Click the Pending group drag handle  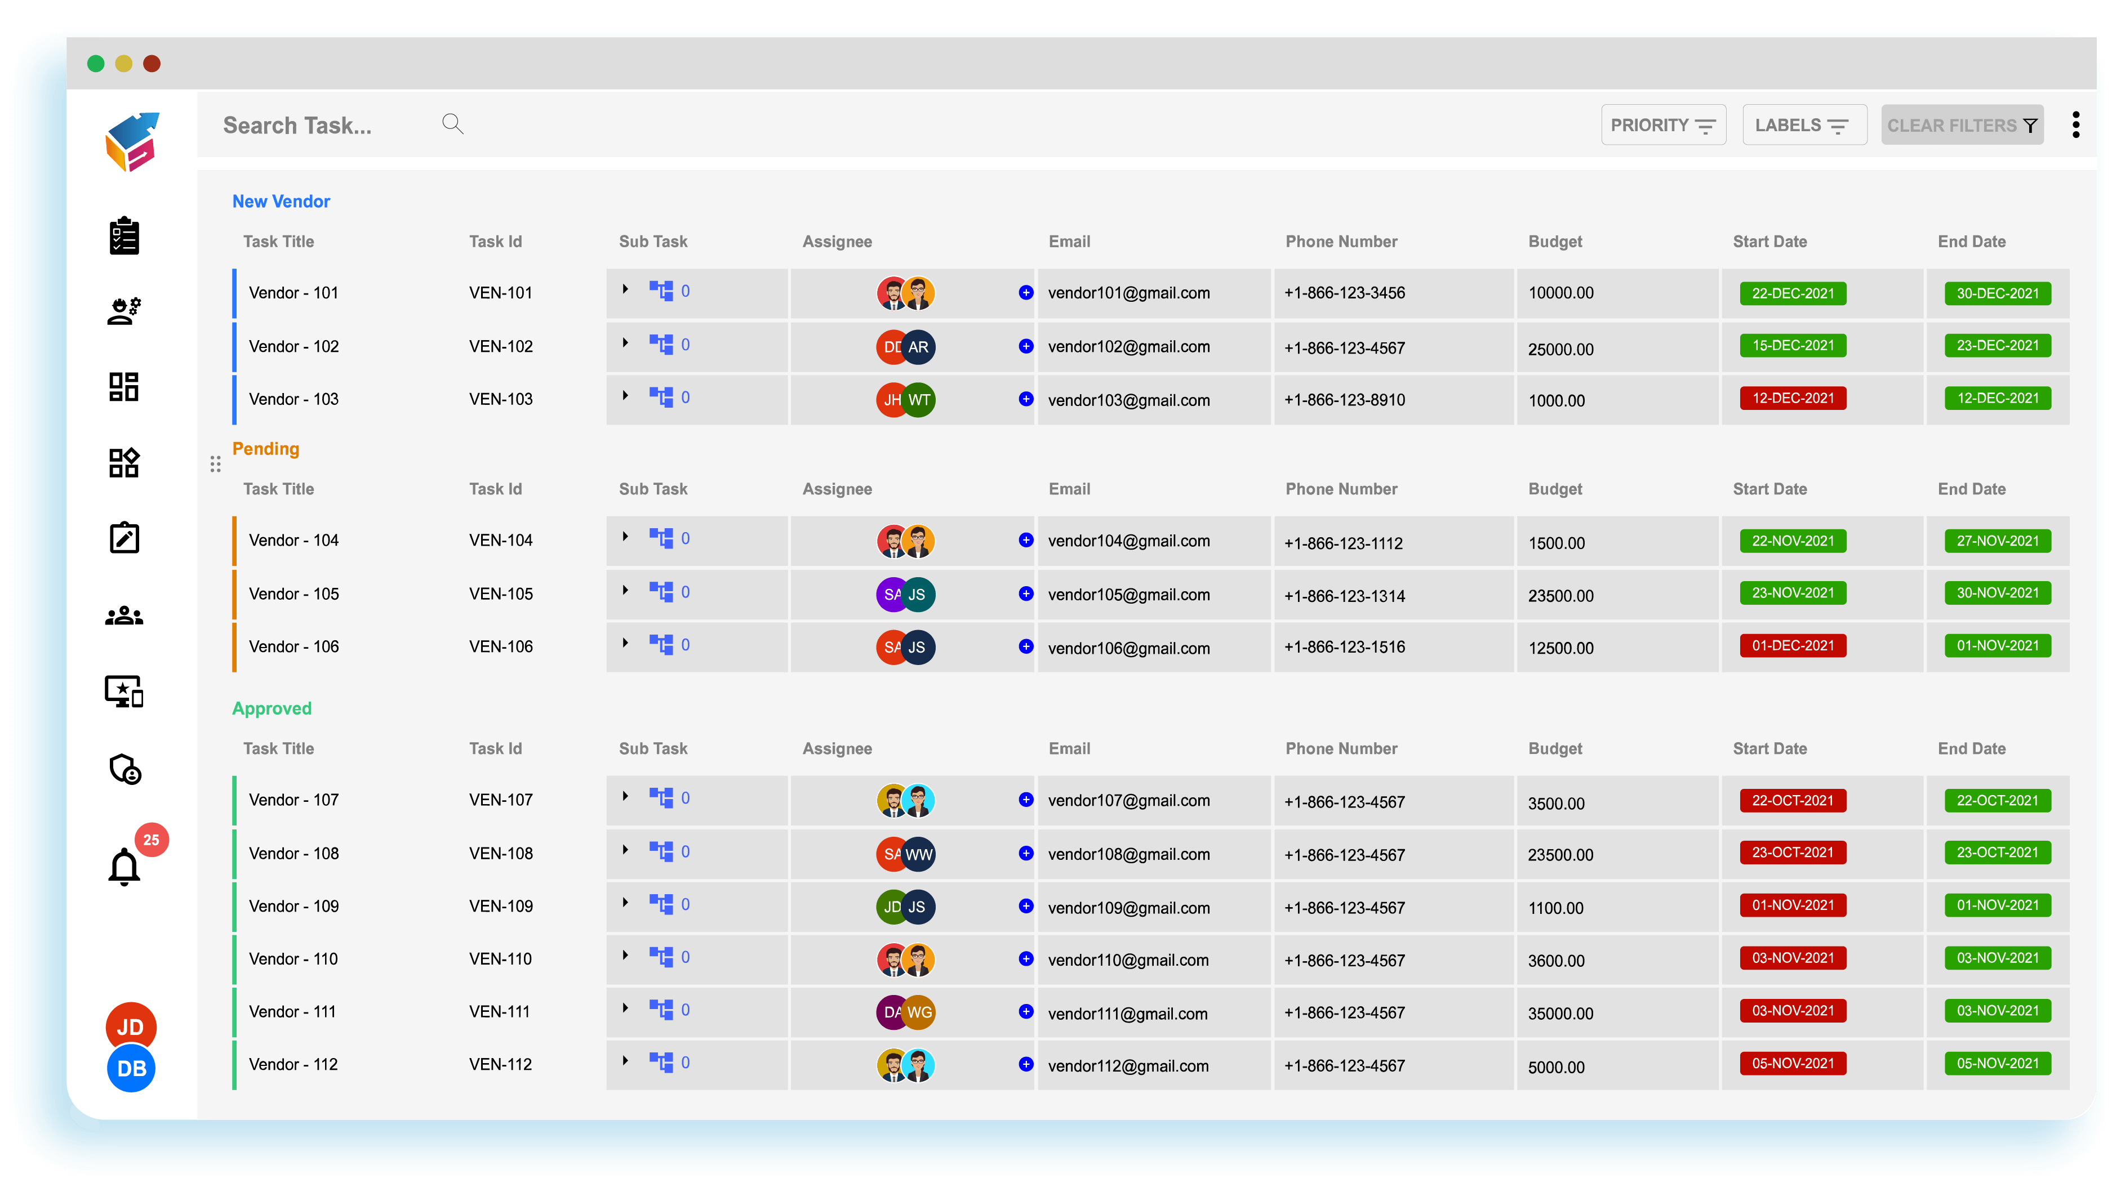216,465
